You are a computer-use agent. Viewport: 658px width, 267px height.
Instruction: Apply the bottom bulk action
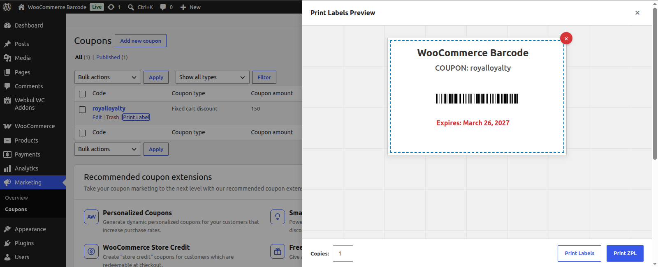[156, 149]
